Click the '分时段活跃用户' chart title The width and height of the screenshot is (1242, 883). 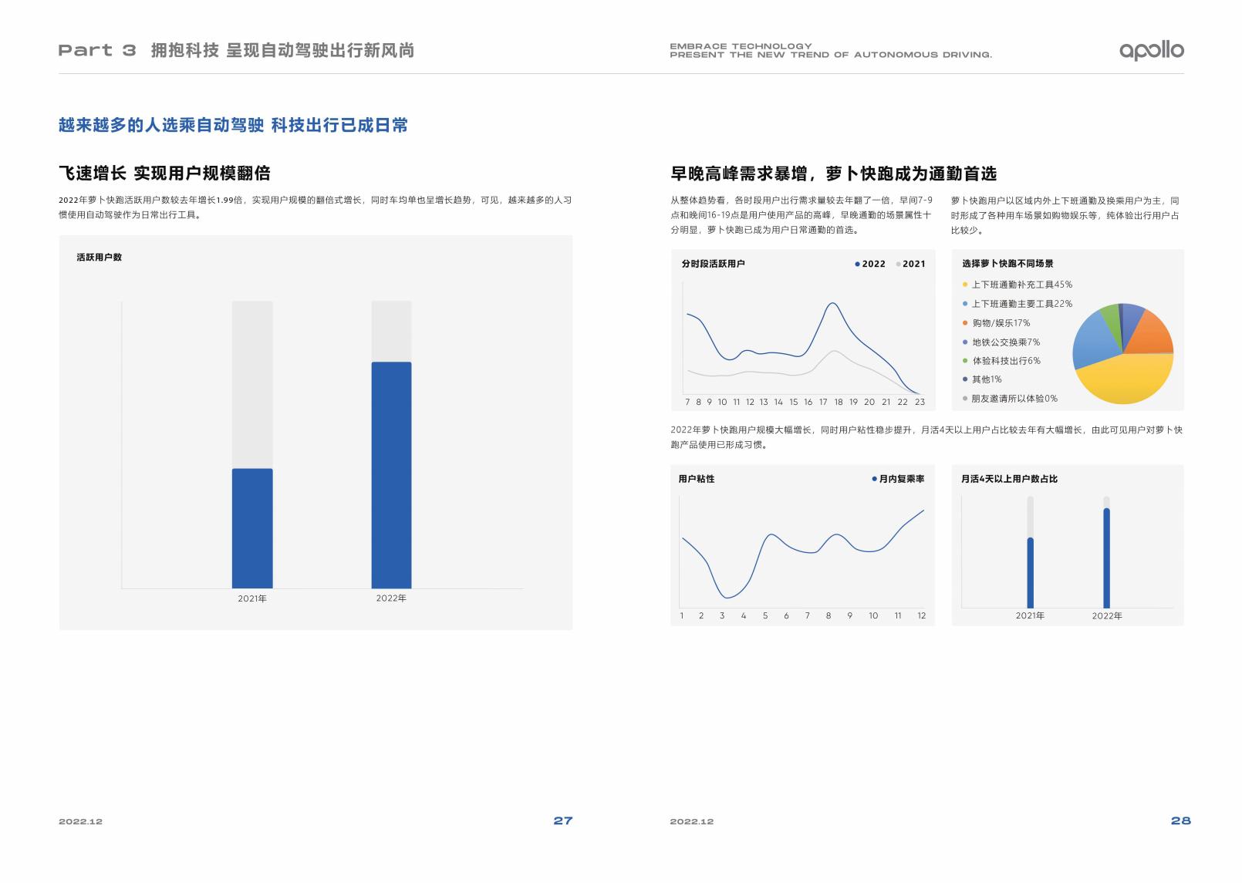[x=713, y=264]
